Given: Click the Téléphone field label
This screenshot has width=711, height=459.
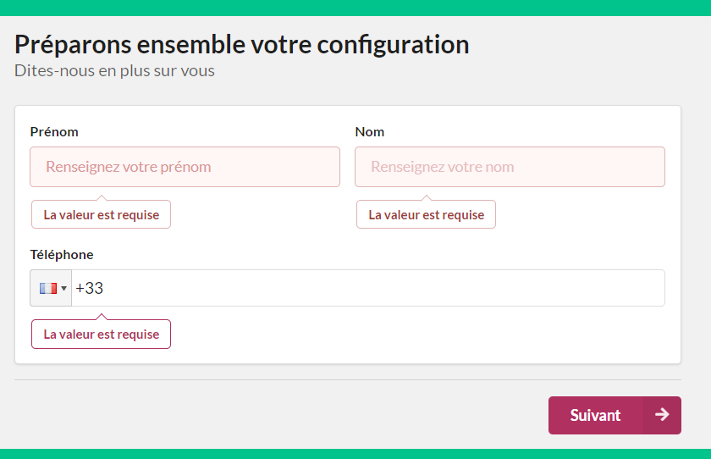Looking at the screenshot, I should [62, 254].
